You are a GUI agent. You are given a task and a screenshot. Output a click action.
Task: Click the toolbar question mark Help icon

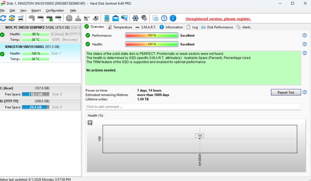[164, 18]
